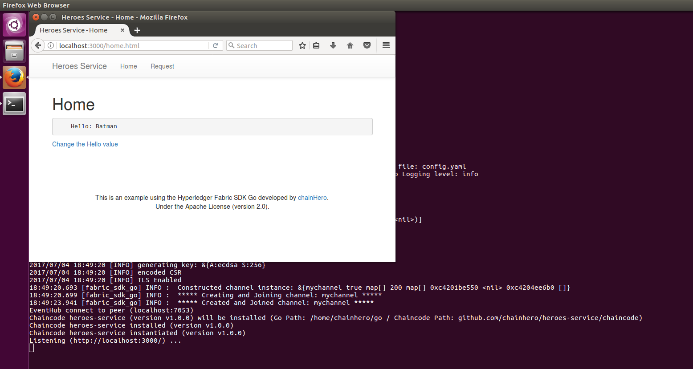Click Heroes Service brand link
This screenshot has height=369, width=693.
79,66
